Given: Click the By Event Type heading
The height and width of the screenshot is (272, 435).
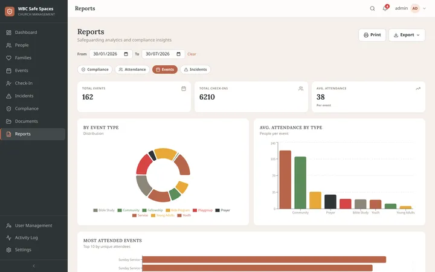Looking at the screenshot, I should tap(101, 128).
